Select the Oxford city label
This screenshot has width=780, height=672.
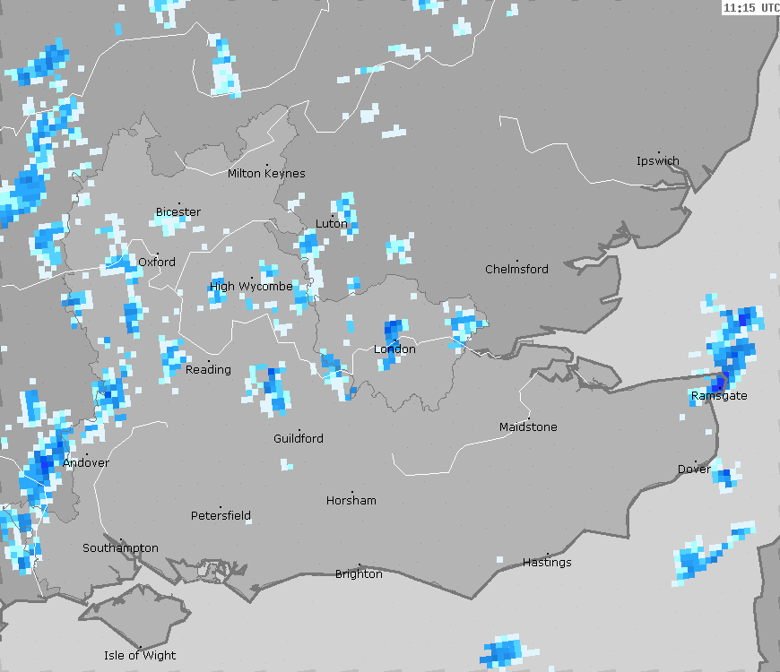pyautogui.click(x=157, y=263)
